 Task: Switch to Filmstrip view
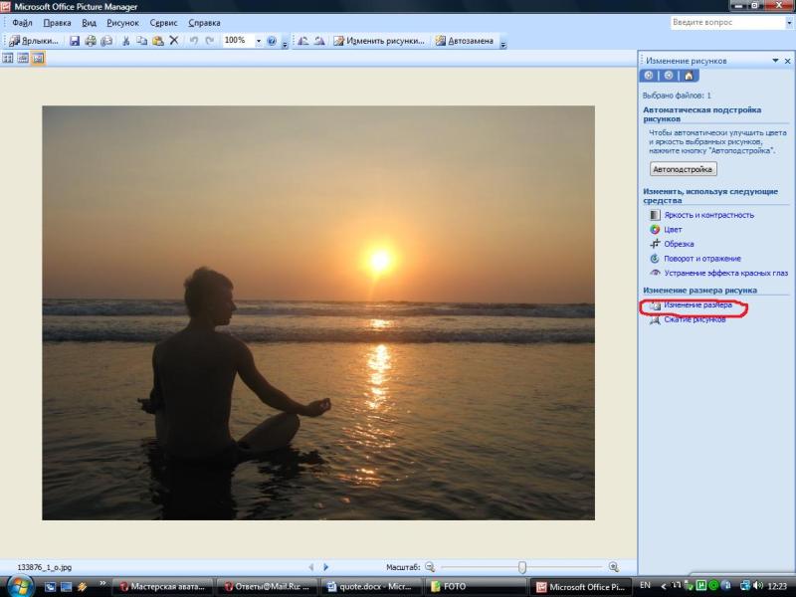[24, 59]
